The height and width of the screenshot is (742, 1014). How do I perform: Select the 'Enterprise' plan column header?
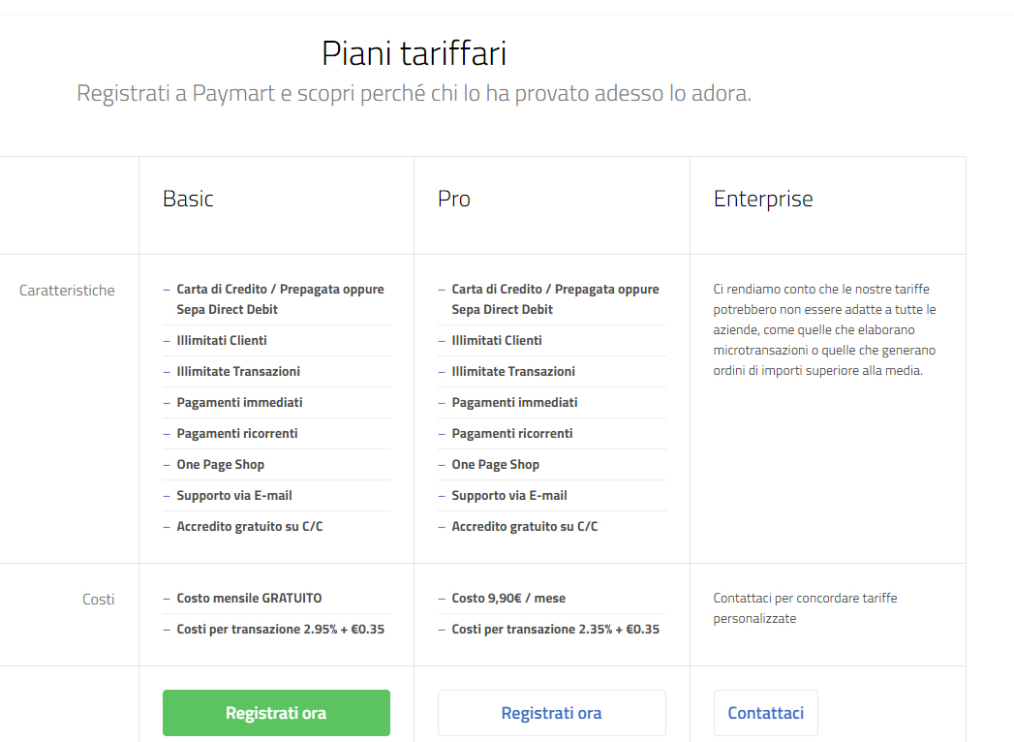764,198
